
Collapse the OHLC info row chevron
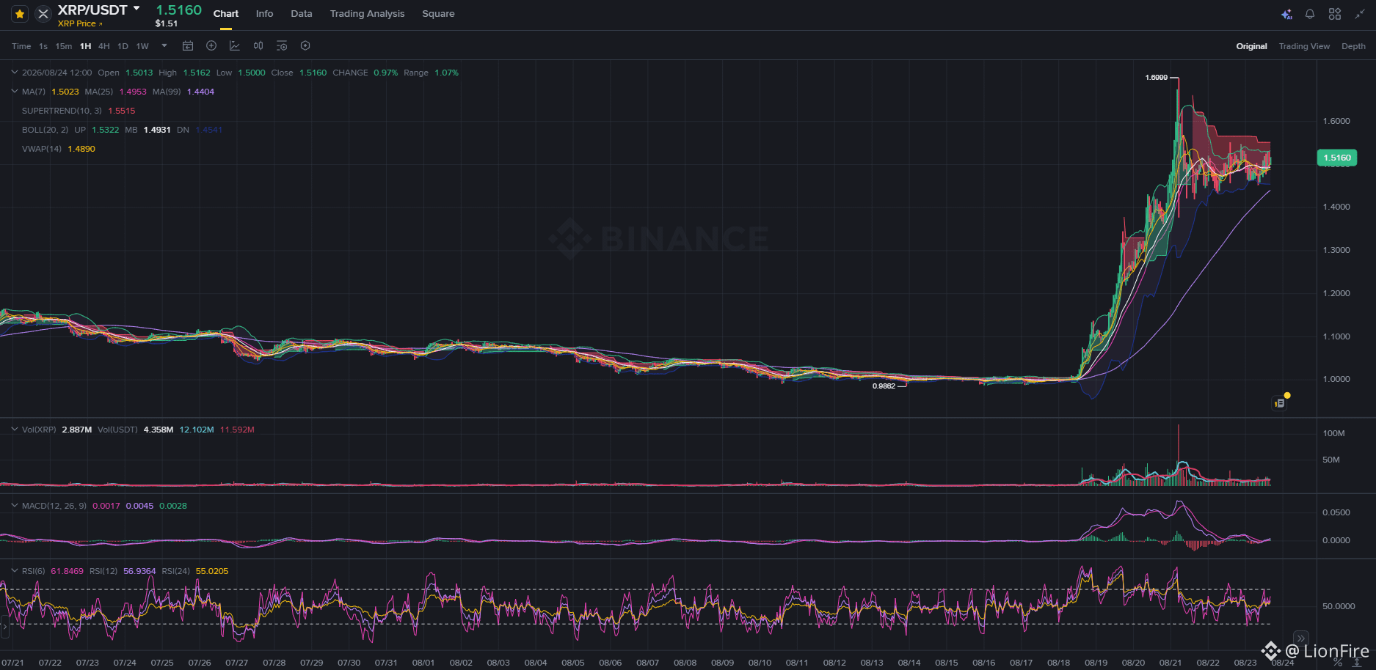click(15, 73)
